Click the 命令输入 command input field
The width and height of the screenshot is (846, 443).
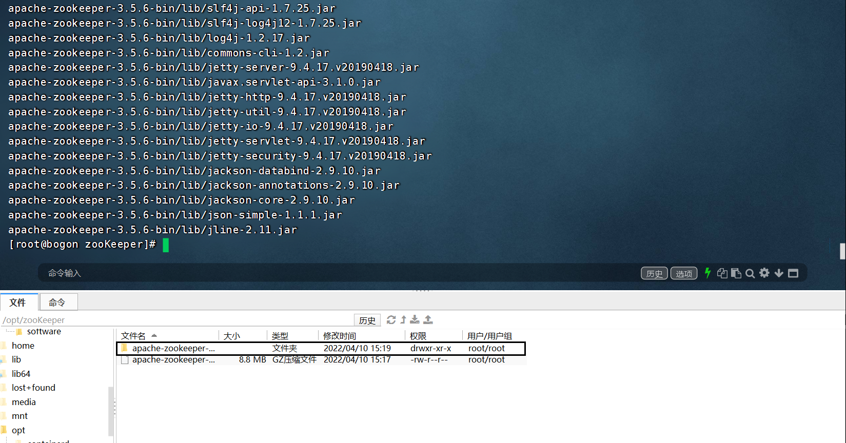pyautogui.click(x=339, y=273)
